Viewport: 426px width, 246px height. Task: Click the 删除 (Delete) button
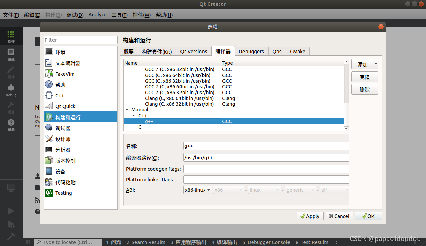[364, 89]
